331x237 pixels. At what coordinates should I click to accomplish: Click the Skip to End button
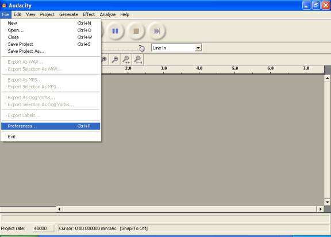157,31
